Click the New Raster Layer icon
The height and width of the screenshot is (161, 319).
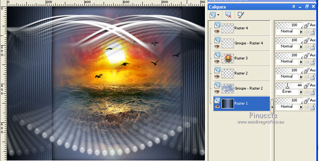pyautogui.click(x=213, y=15)
